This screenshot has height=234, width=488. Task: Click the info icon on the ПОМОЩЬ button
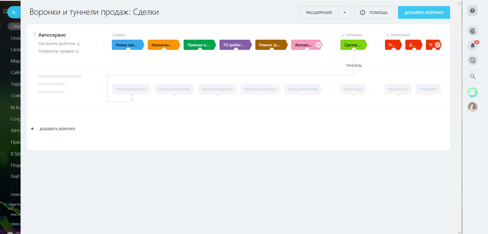click(x=363, y=12)
